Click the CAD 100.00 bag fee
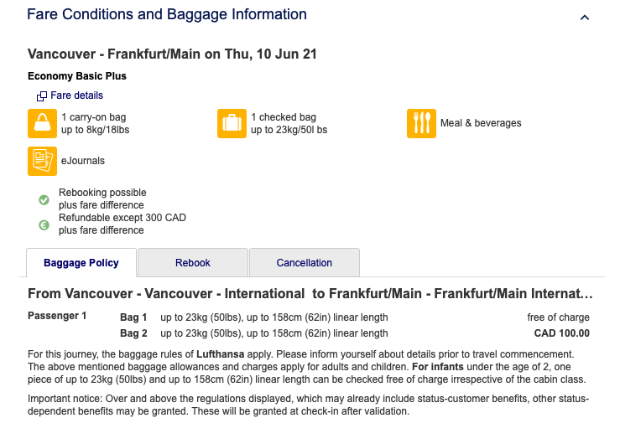Image resolution: width=620 pixels, height=423 pixels. [561, 333]
